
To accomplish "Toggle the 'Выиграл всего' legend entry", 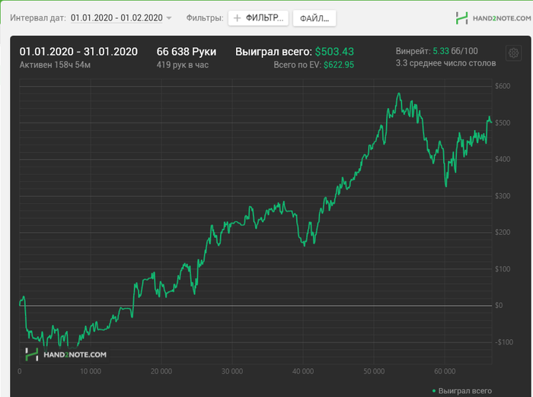I will [x=462, y=391].
